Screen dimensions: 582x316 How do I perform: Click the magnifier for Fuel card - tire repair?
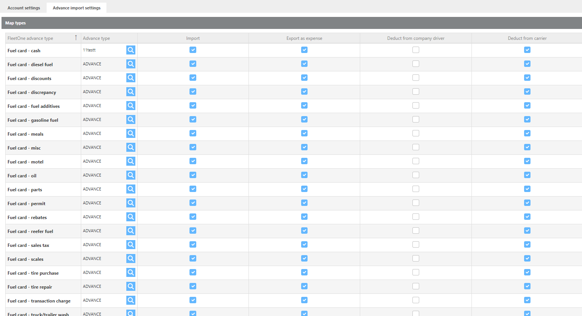point(130,286)
